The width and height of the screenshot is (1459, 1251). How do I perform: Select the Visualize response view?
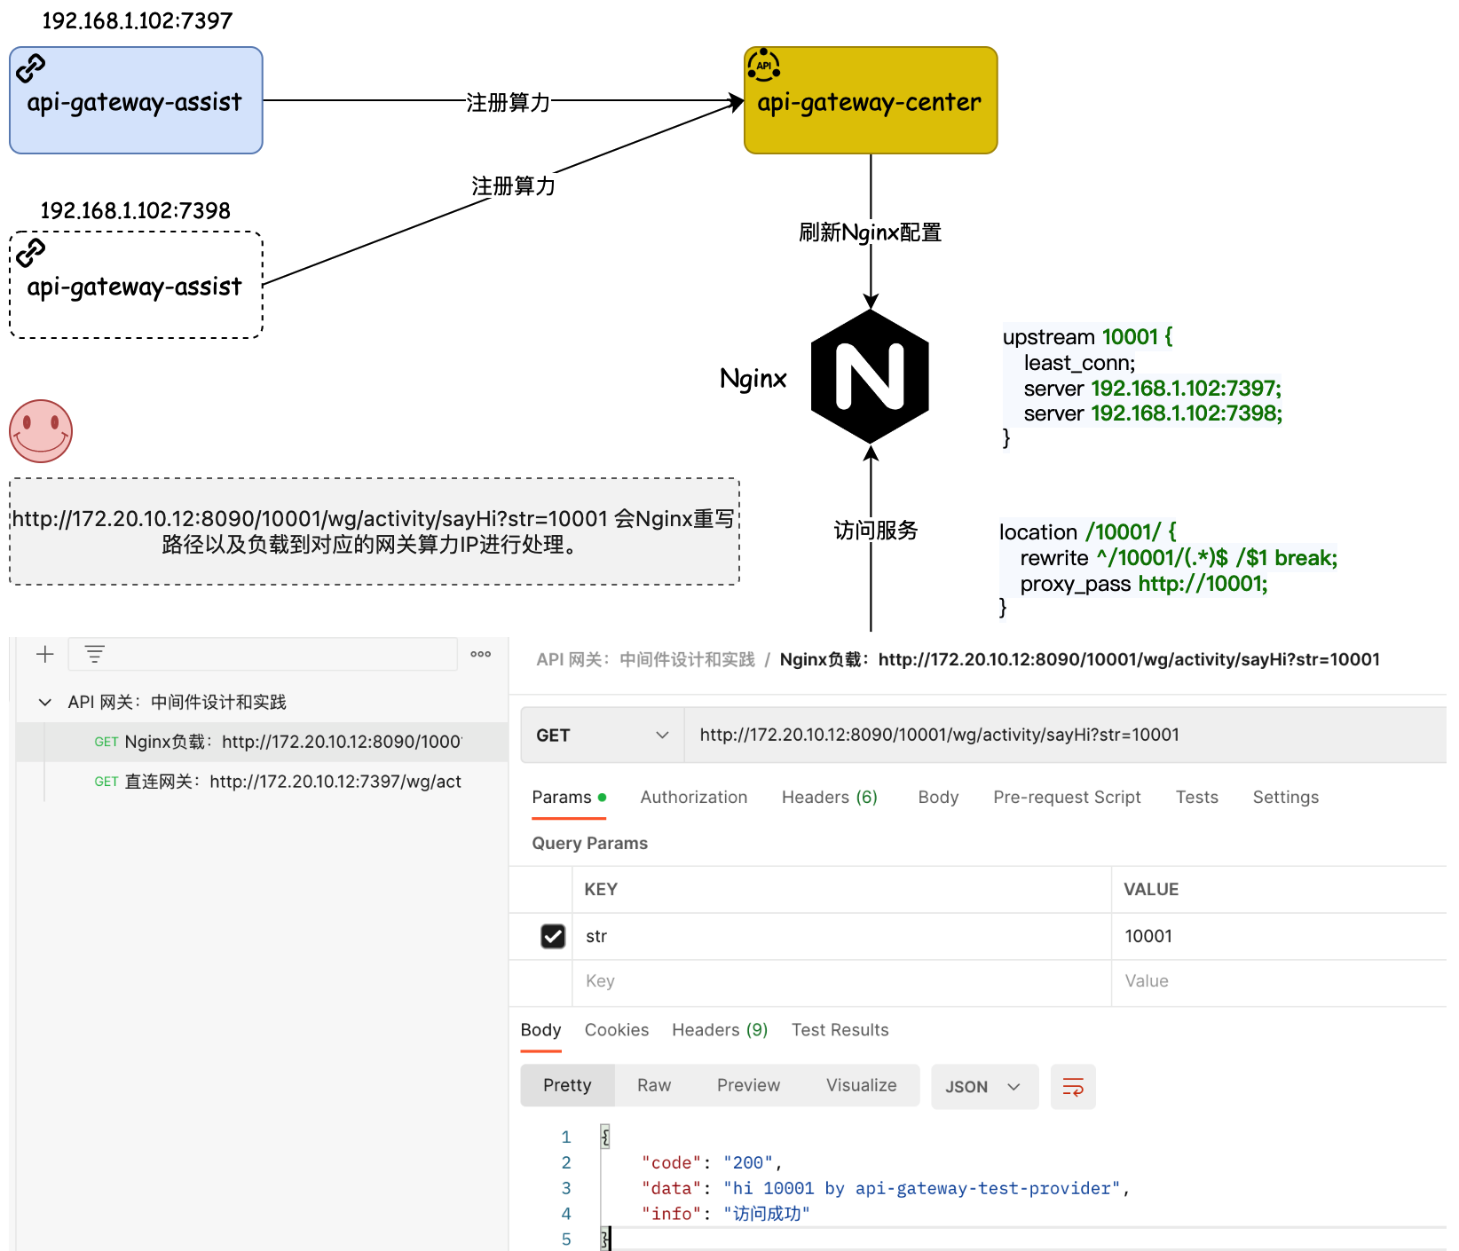[x=861, y=1086]
